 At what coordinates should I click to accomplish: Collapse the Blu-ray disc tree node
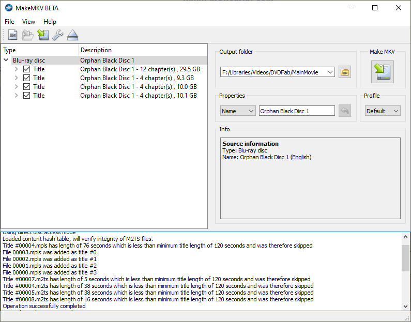coord(6,60)
